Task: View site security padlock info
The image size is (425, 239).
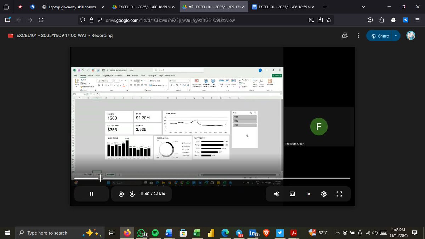Action: tap(91, 20)
